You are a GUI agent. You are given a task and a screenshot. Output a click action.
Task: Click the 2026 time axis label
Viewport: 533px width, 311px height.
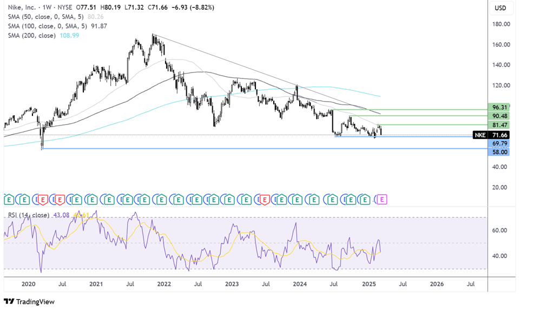click(437, 284)
